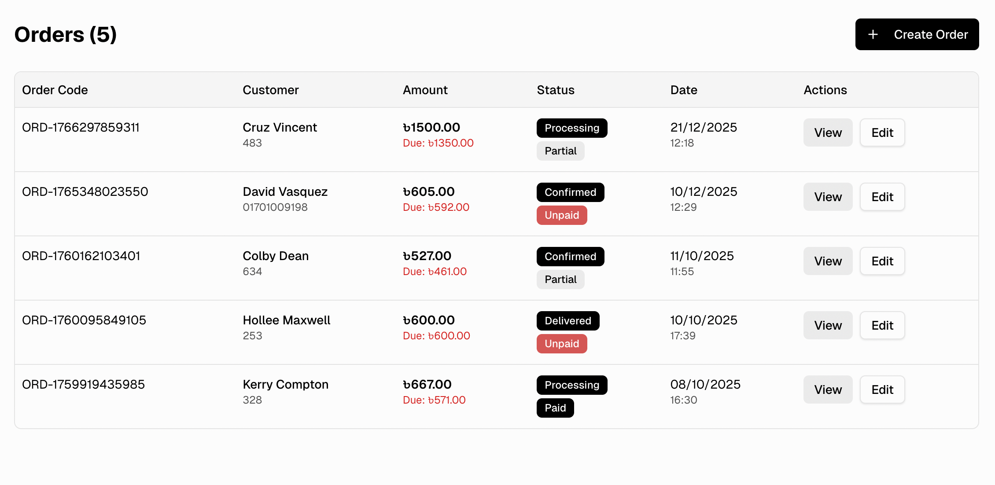This screenshot has height=485, width=995.
Task: View Colby Dean's order
Action: click(x=828, y=261)
